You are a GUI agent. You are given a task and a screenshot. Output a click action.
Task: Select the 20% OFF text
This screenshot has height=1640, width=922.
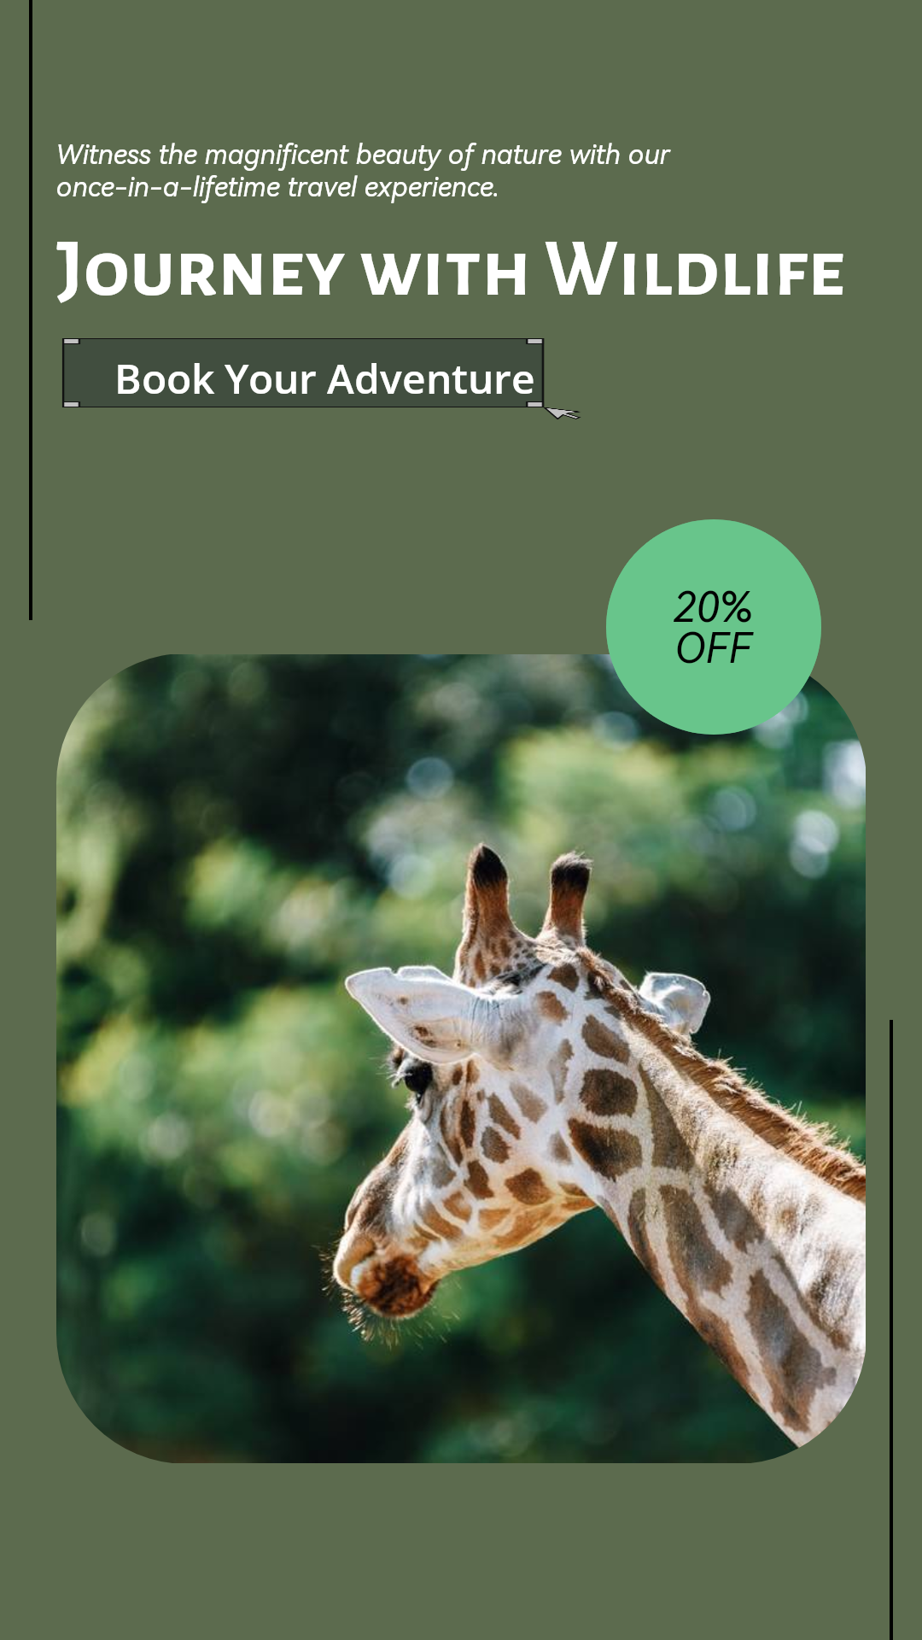tap(714, 627)
